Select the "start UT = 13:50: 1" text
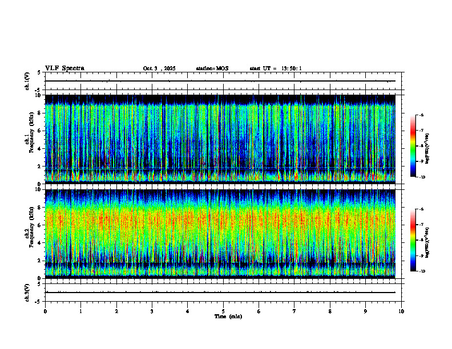 [276, 68]
